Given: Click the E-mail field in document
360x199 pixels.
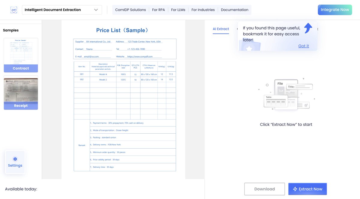Looking at the screenshot, I should [x=93, y=57].
